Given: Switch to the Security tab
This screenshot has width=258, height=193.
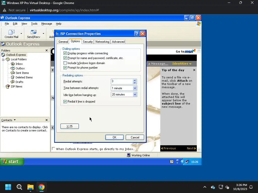Looking at the screenshot, I should [x=88, y=42].
